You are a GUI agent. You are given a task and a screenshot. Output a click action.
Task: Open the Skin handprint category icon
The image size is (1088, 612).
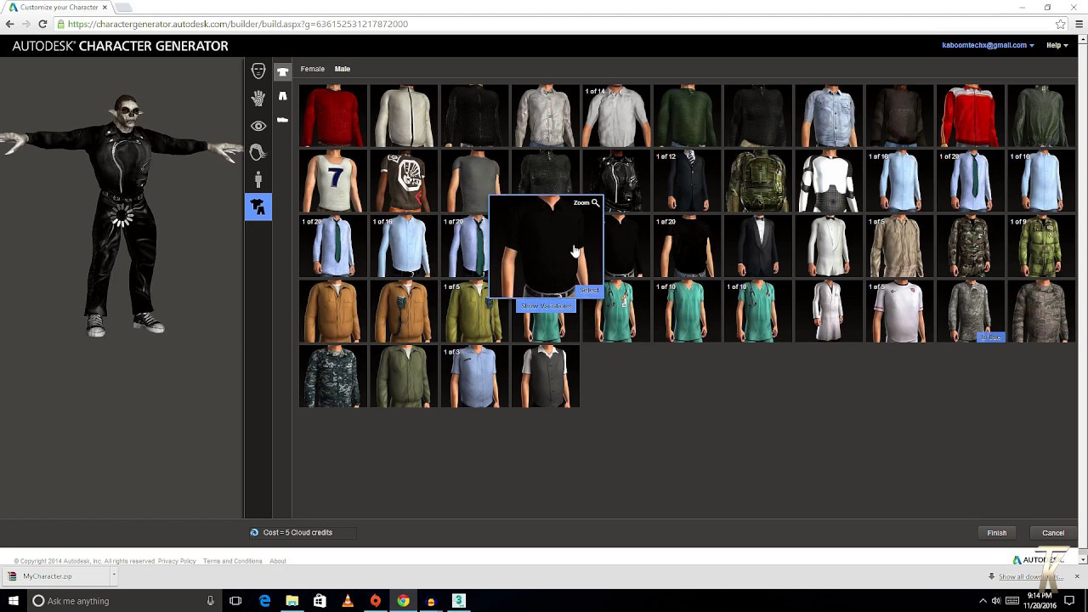258,99
